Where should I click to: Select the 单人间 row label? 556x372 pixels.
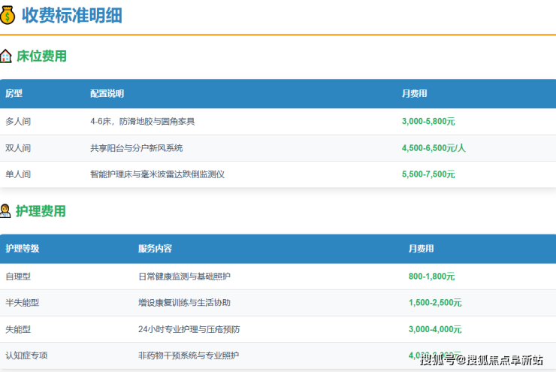coord(18,174)
